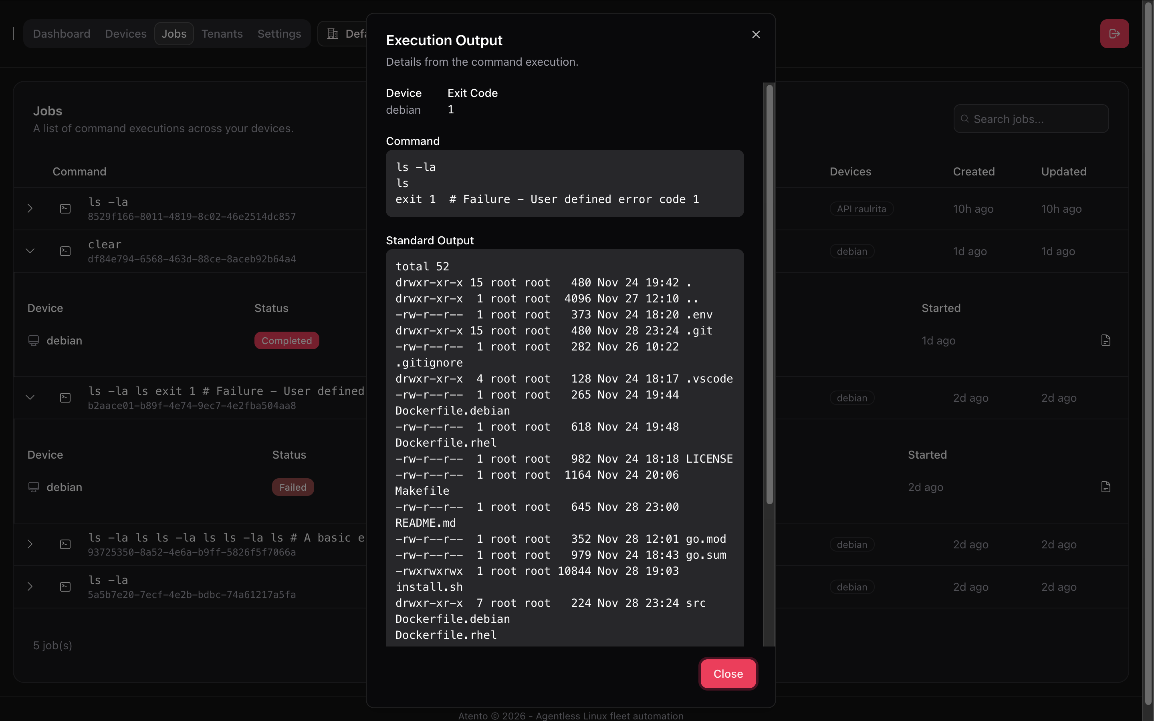Collapse the clear job row

pyautogui.click(x=30, y=251)
